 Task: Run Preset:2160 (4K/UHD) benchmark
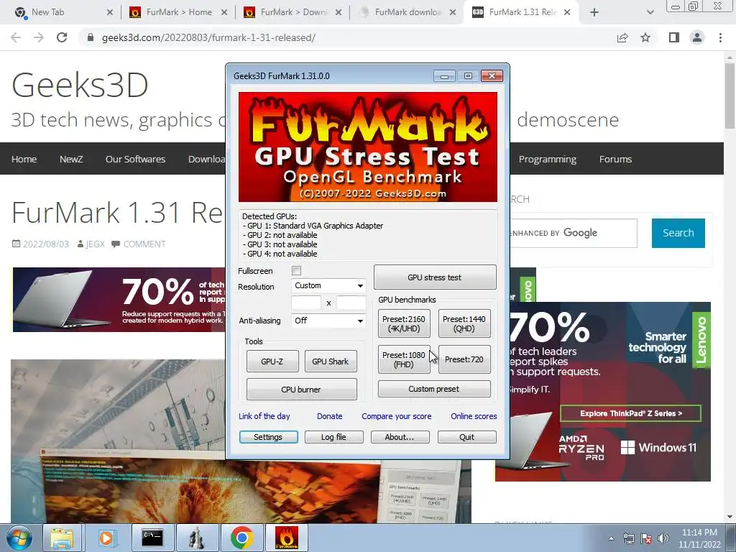(404, 323)
